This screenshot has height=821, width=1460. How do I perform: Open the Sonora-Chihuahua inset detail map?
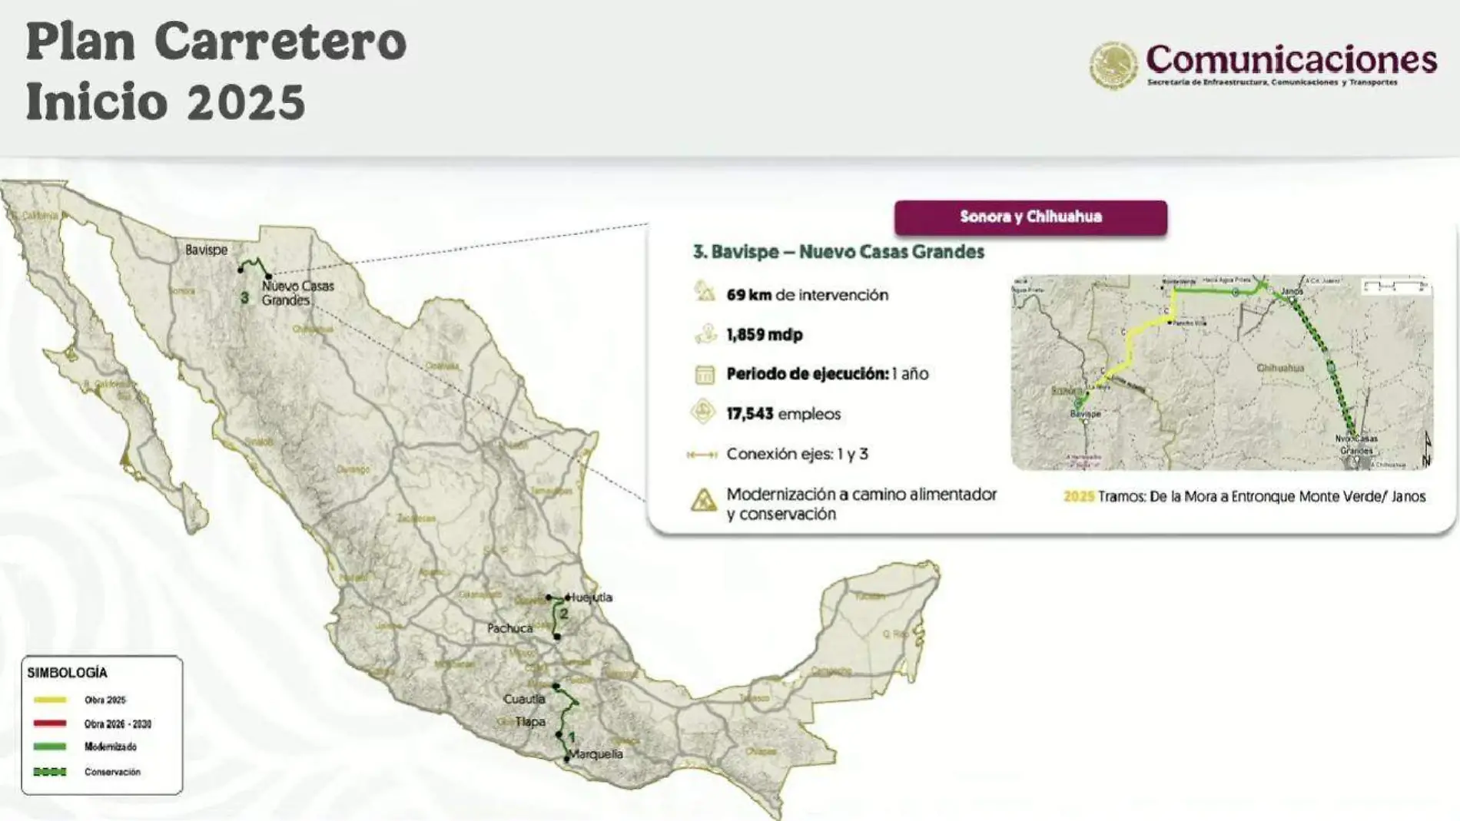click(1221, 372)
